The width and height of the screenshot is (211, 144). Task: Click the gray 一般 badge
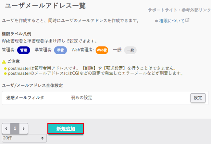(x=130, y=50)
